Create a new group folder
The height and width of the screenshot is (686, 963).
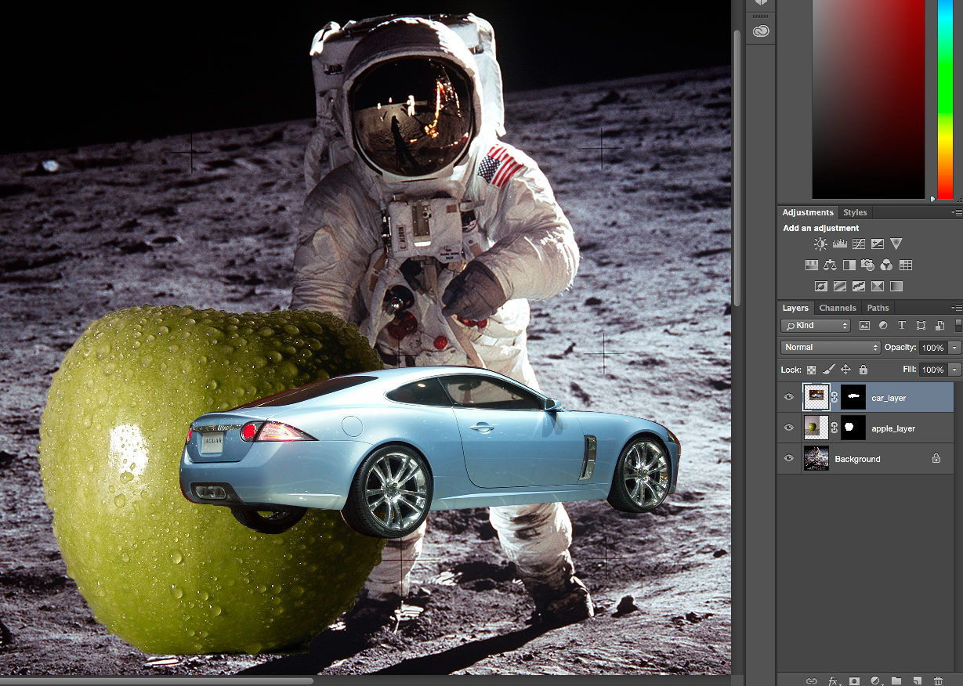coord(896,681)
